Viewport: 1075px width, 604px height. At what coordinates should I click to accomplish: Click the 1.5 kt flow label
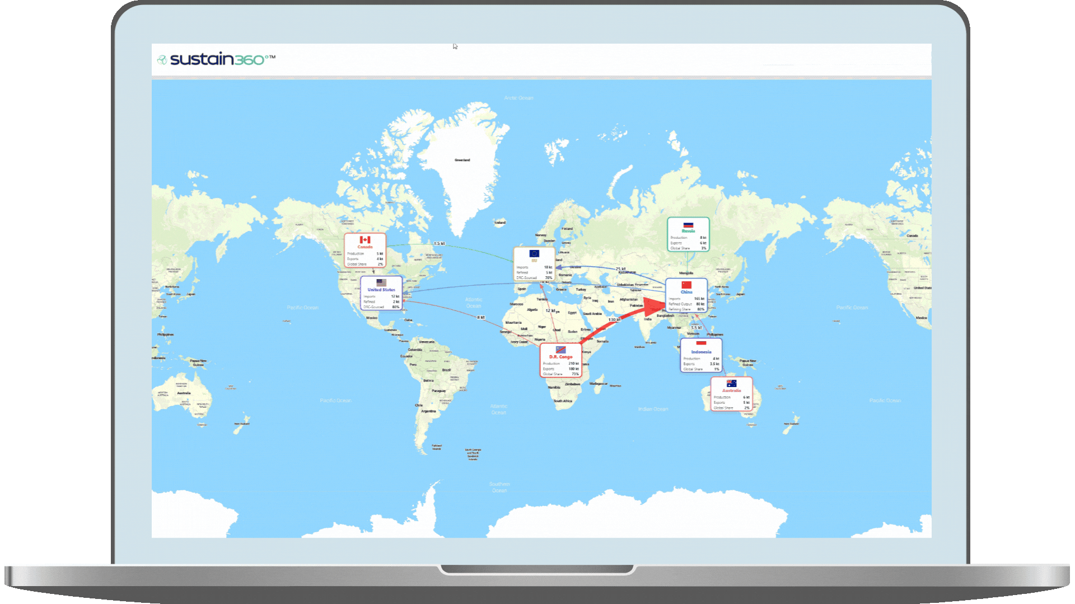tap(439, 244)
